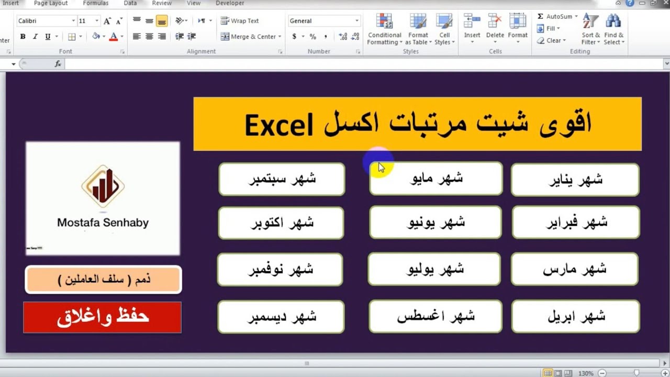Image resolution: width=670 pixels, height=377 pixels.
Task: Apply Percent Style format
Action: click(313, 37)
